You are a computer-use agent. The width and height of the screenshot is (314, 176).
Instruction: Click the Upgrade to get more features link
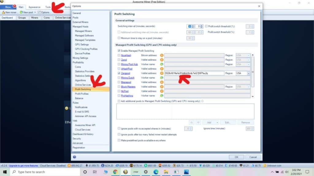pos(23,166)
